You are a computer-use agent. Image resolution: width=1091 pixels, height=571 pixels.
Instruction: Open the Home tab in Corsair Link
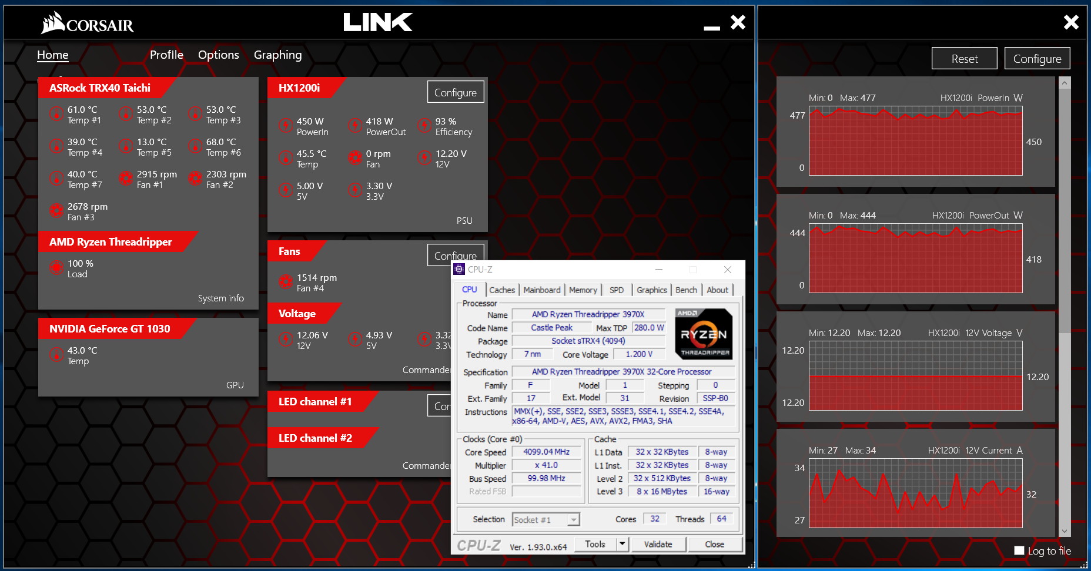point(53,55)
